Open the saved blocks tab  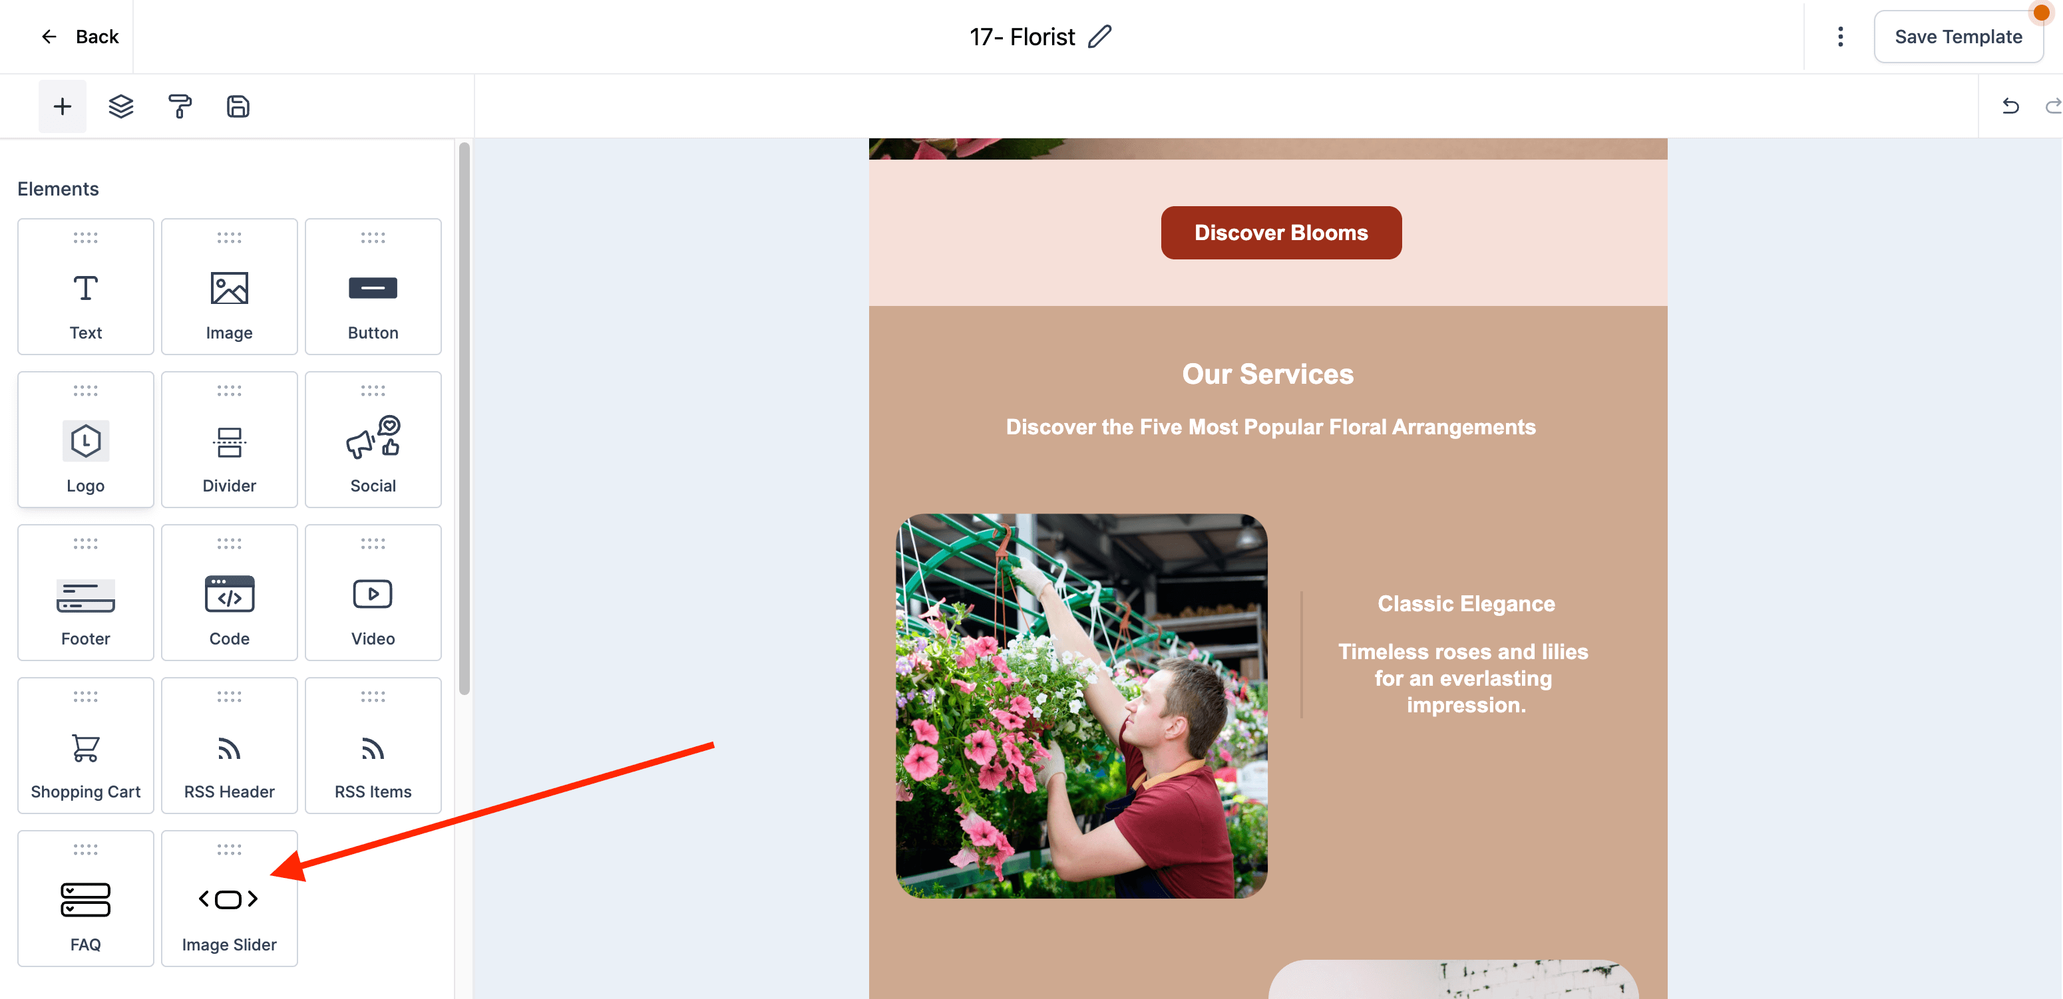(238, 106)
